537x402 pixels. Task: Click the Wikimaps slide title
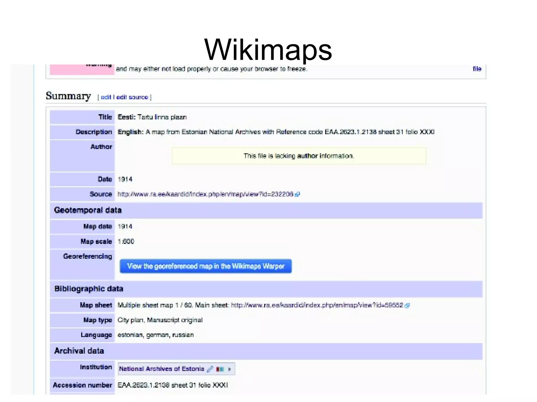(268, 50)
